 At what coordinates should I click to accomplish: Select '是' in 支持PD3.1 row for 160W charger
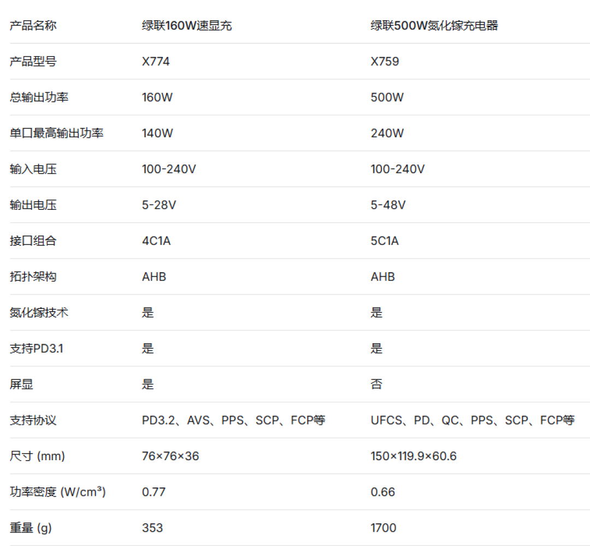pos(148,348)
